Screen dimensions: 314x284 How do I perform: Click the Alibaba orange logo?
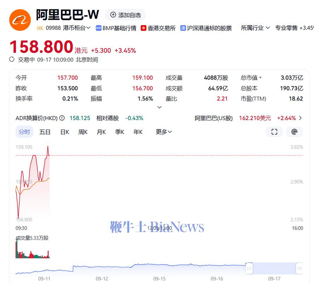tap(20, 20)
